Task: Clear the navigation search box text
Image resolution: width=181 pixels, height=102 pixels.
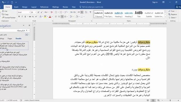Action: click(27, 30)
